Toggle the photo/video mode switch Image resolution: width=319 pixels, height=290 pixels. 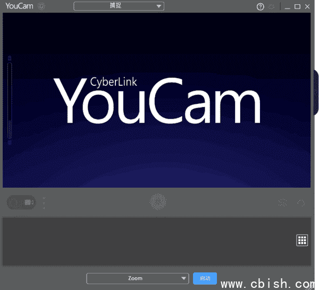tap(21, 202)
